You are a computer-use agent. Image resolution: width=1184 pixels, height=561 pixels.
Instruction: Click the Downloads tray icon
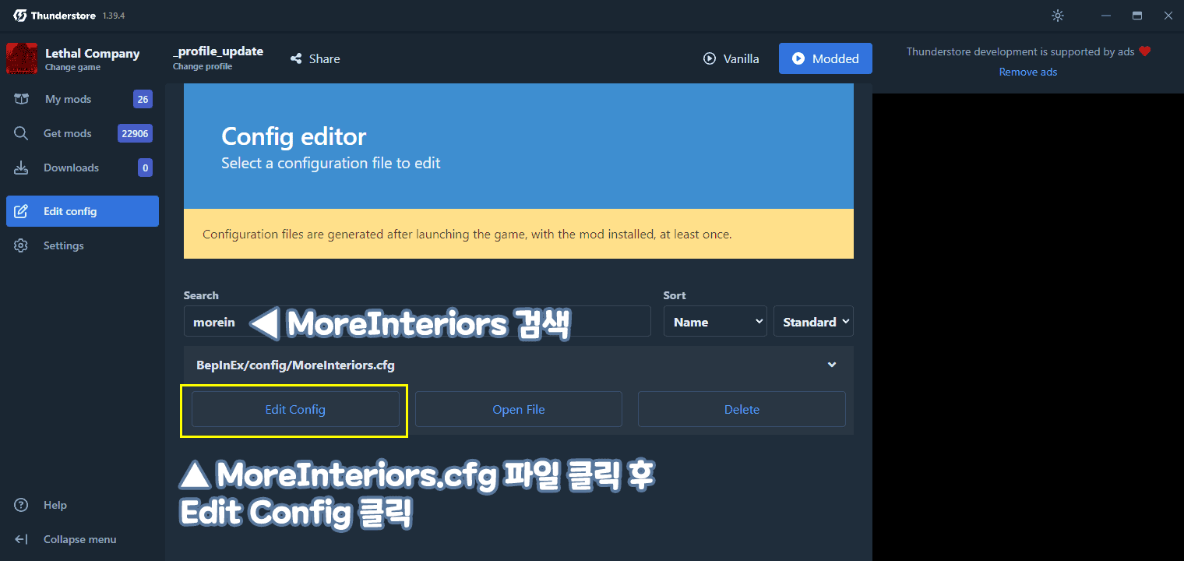tap(21, 168)
